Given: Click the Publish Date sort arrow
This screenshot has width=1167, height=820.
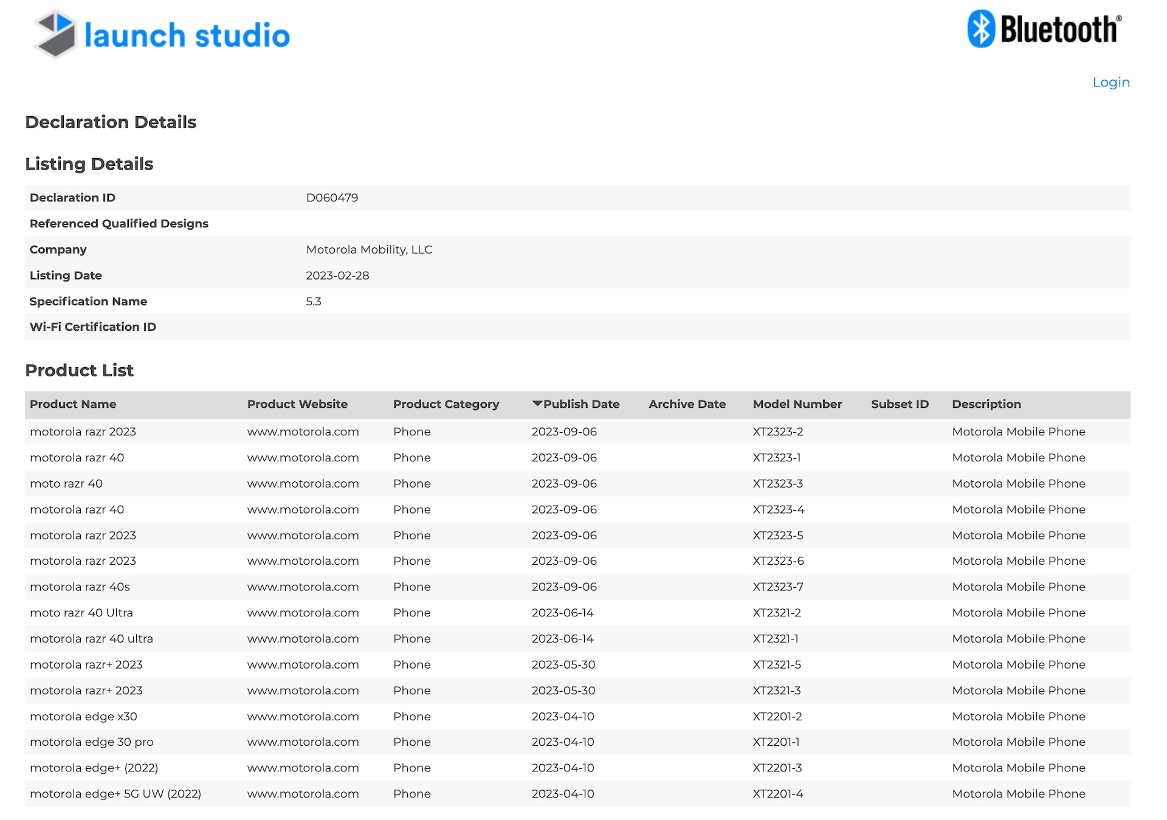Looking at the screenshot, I should point(537,404).
